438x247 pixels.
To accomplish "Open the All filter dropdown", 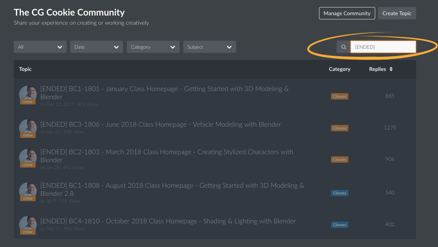I will click(40, 47).
